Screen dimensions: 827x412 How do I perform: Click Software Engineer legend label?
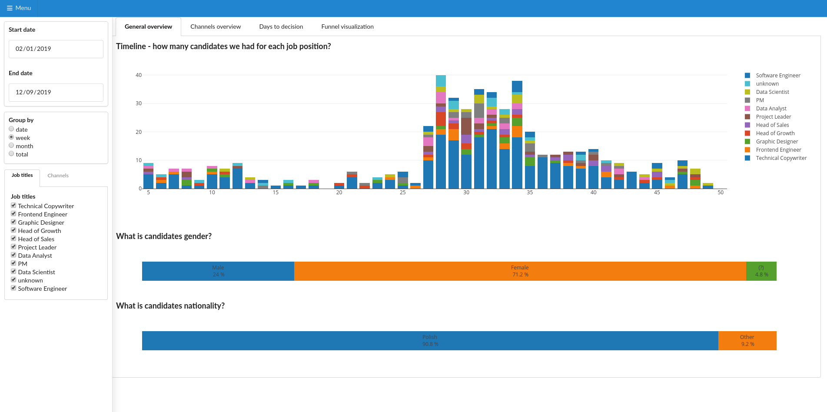tap(778, 76)
